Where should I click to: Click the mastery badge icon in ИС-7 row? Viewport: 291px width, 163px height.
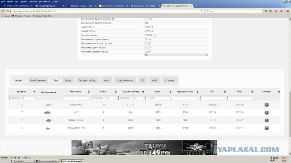(x=266, y=112)
